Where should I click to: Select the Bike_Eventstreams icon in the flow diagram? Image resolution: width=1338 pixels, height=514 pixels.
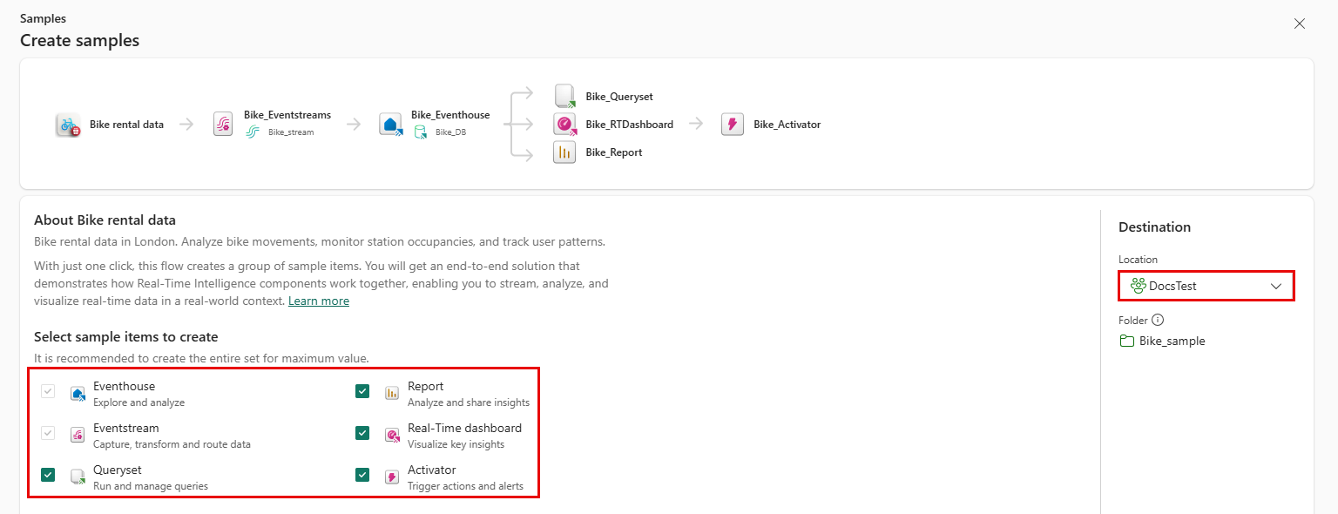pos(223,125)
